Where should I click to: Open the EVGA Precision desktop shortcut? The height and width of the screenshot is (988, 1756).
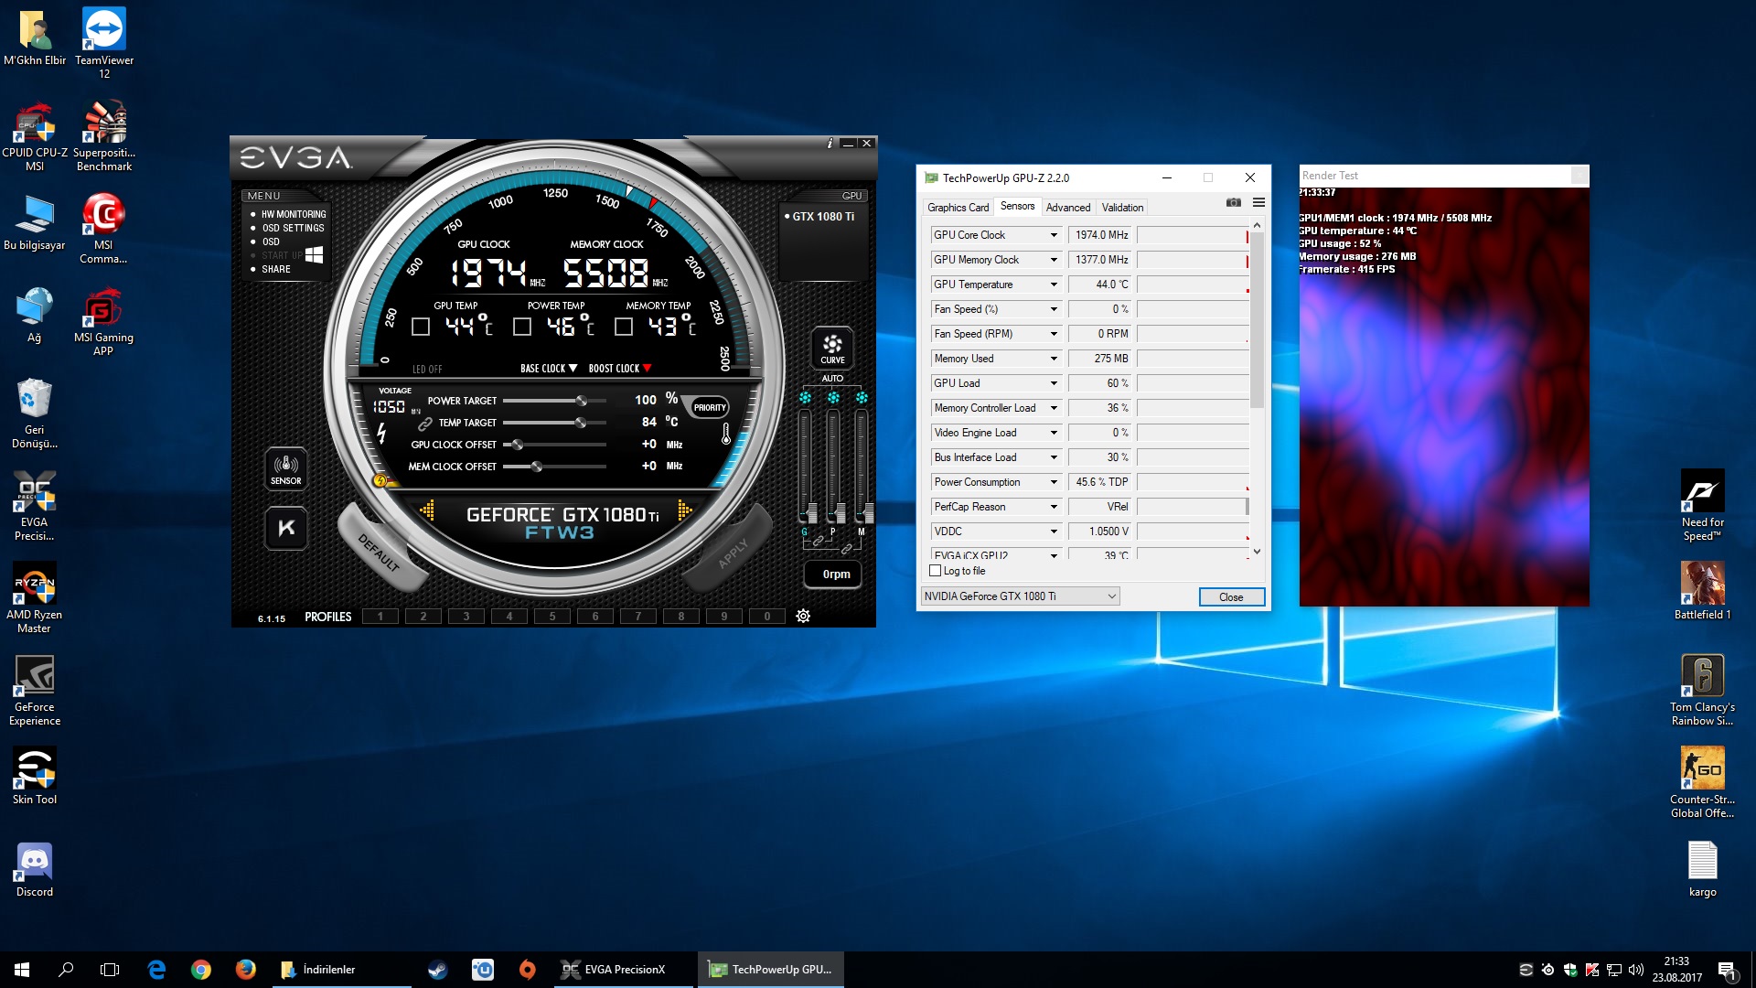[x=34, y=506]
